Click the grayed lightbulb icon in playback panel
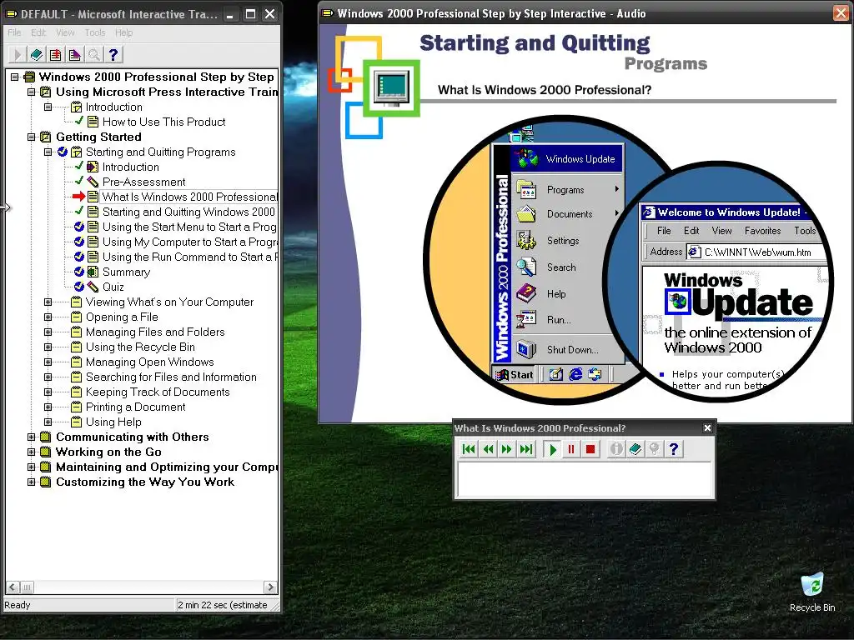 [x=654, y=449]
